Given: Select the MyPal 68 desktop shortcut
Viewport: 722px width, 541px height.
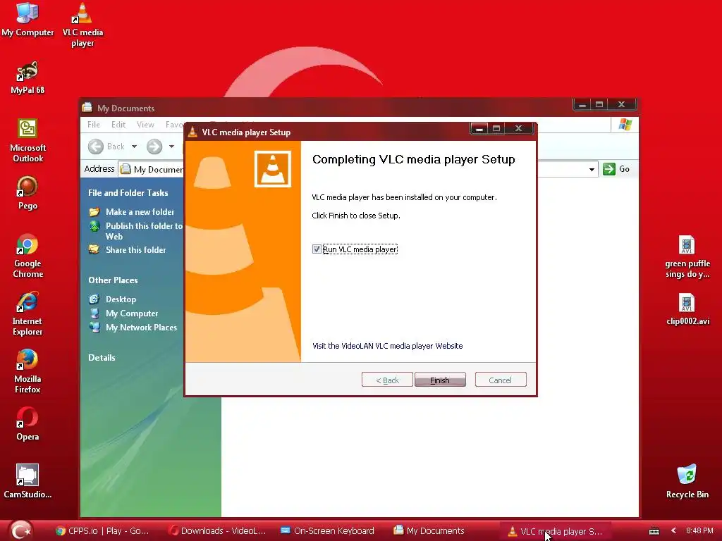Looking at the screenshot, I should click(x=27, y=77).
